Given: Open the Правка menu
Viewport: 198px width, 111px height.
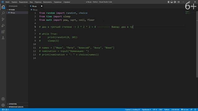Looking at the screenshot, I should [x=14, y=2].
